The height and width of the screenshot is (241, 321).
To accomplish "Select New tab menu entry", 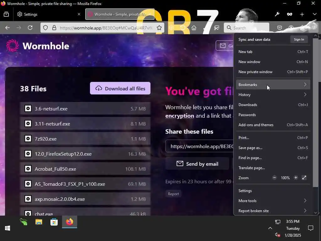I will (273, 52).
